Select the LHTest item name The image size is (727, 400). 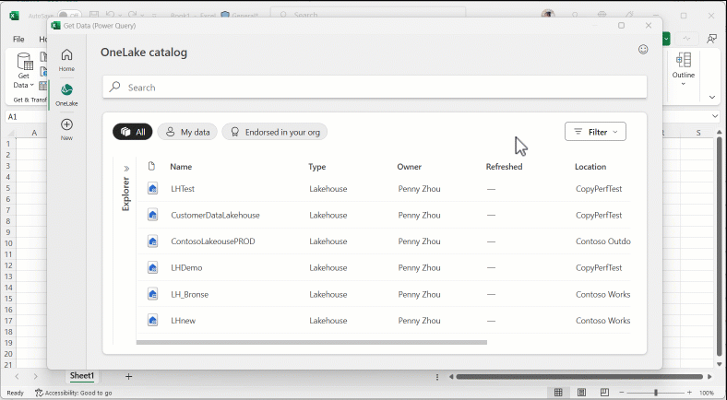pos(183,188)
